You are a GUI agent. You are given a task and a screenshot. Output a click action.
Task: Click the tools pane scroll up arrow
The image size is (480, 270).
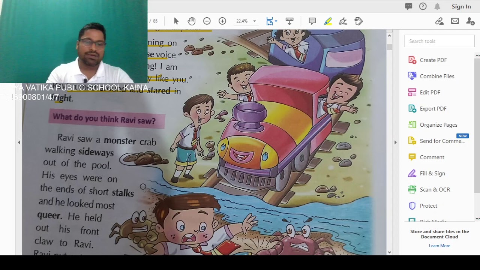pos(477,56)
